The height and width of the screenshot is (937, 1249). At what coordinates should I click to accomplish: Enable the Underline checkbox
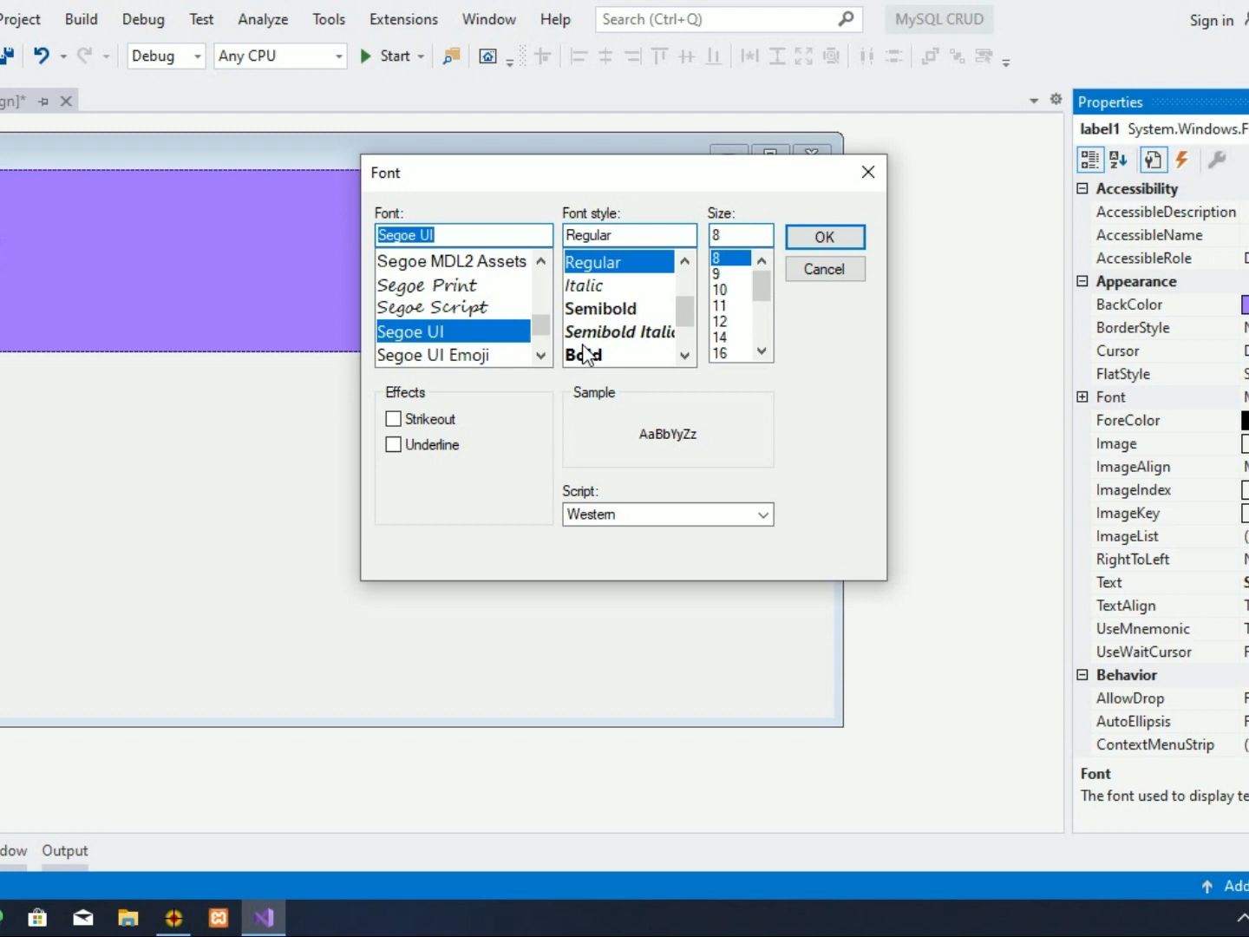393,444
